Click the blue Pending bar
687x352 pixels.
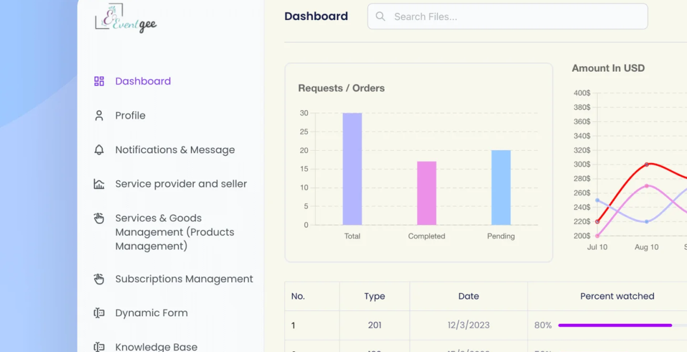tap(501, 187)
